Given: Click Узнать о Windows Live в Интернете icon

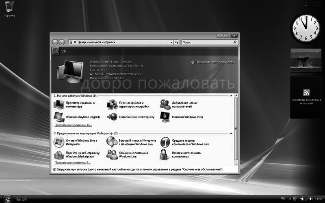Looking at the screenshot, I should pos(59,142).
